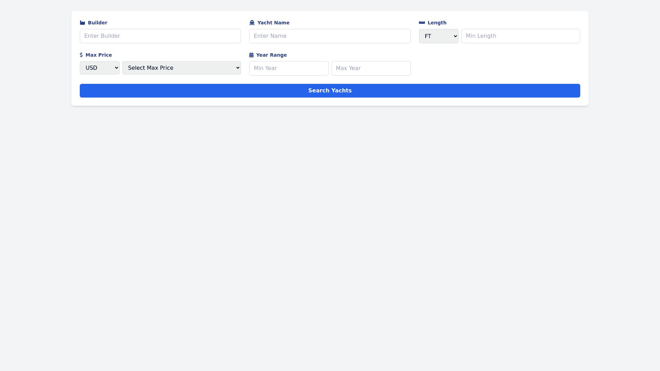
Task: Click the Min Year input field
Action: (x=289, y=68)
